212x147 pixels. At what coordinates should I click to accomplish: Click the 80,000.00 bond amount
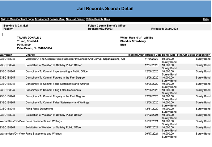pos(168,59)
